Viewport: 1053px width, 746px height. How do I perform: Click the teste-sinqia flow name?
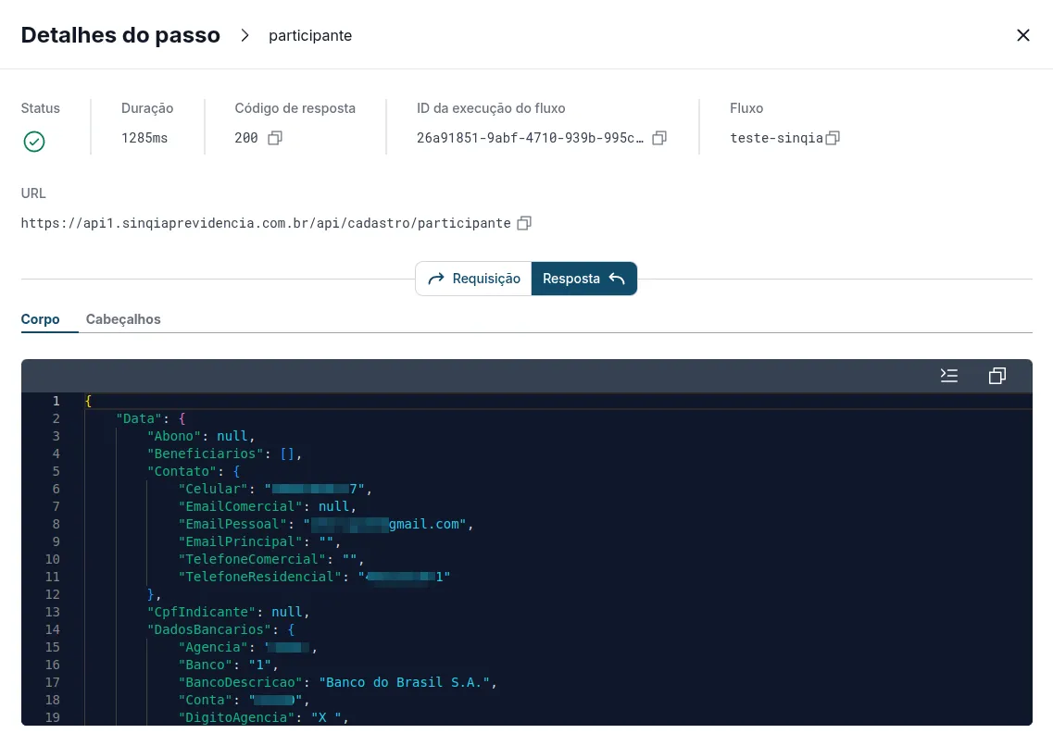tap(776, 138)
